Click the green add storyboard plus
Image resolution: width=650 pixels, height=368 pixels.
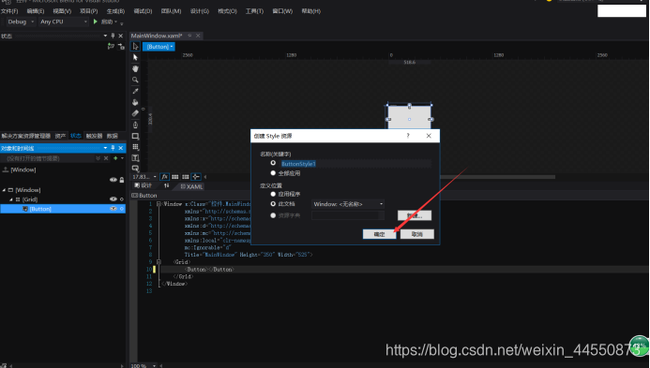115,158
